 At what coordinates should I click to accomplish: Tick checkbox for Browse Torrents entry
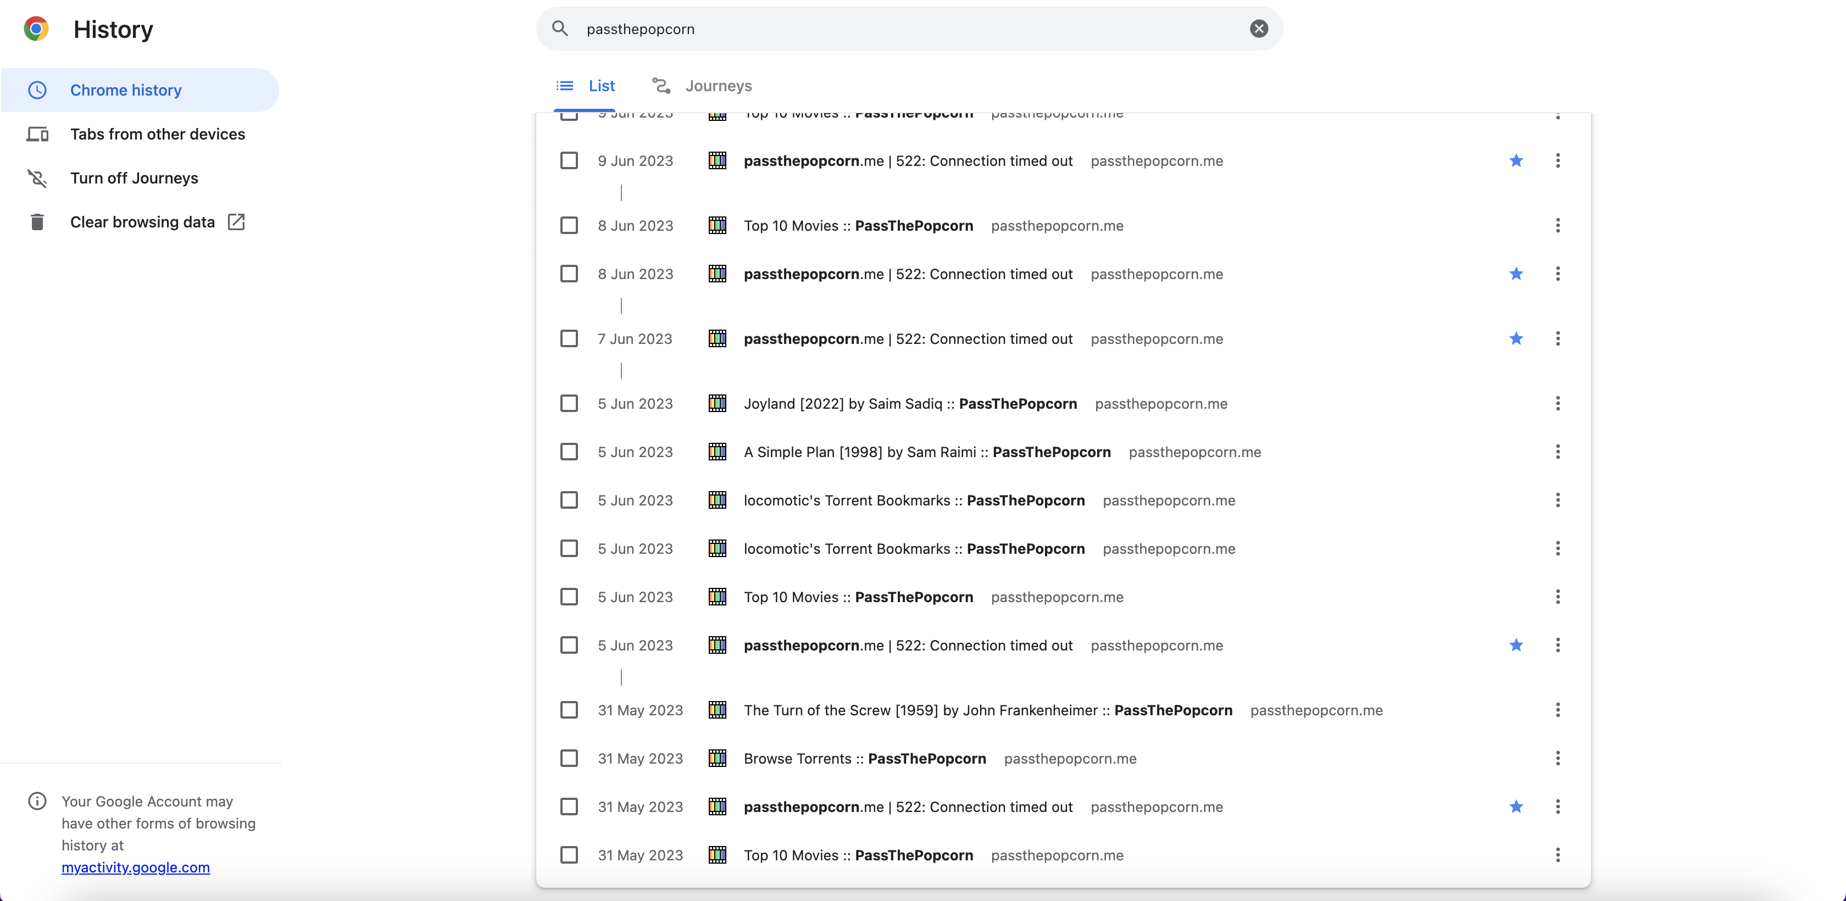click(x=569, y=758)
